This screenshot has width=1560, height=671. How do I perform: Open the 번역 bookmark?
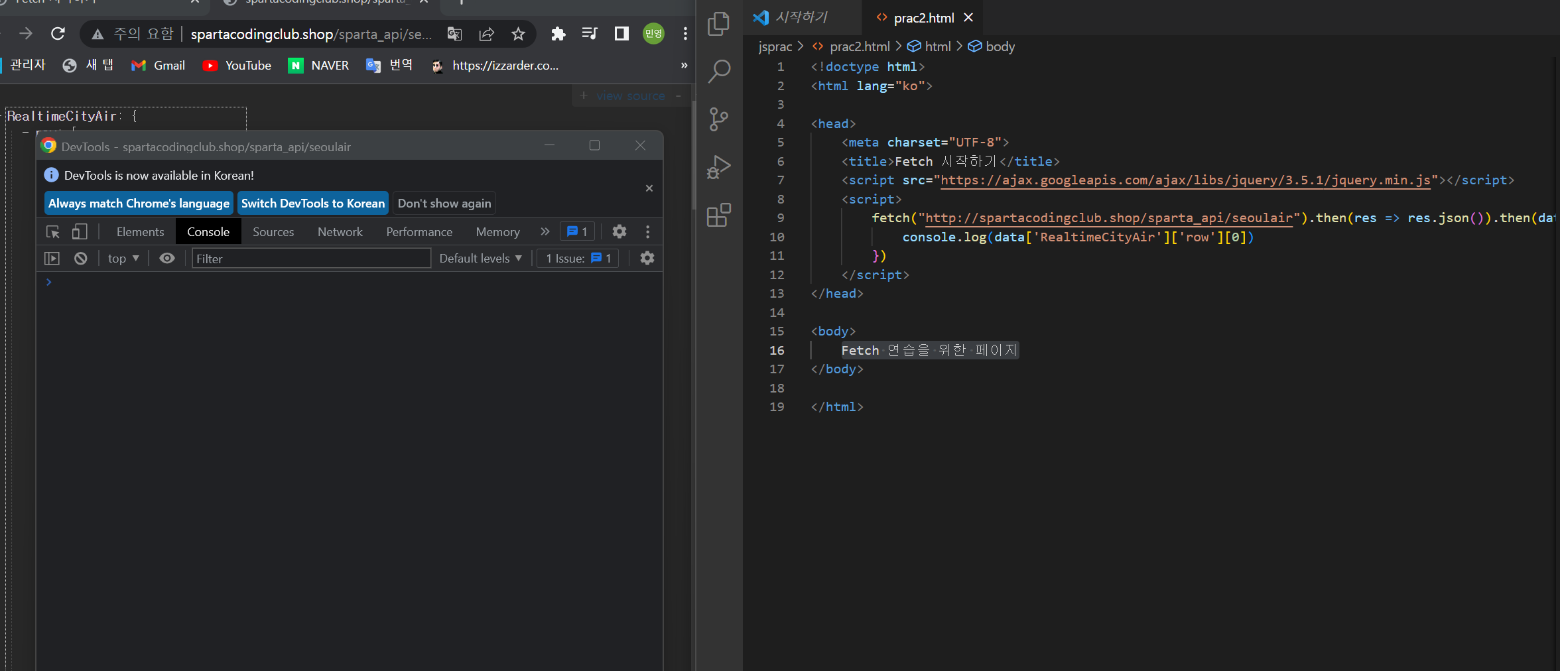[x=390, y=66]
